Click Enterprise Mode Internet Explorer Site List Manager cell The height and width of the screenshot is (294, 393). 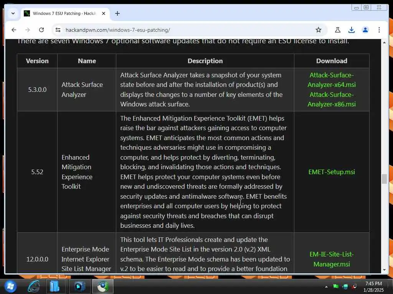(x=87, y=259)
